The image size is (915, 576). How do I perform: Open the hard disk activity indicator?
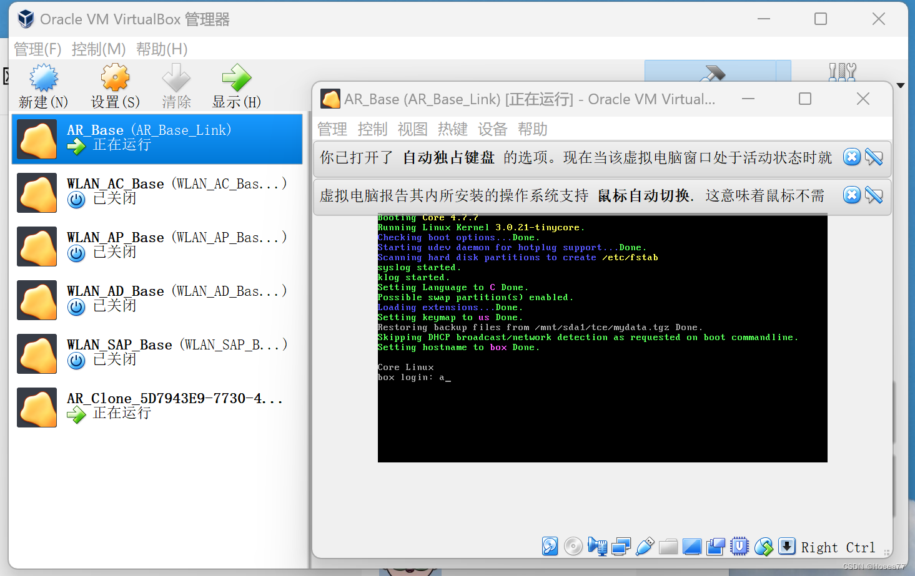(550, 546)
